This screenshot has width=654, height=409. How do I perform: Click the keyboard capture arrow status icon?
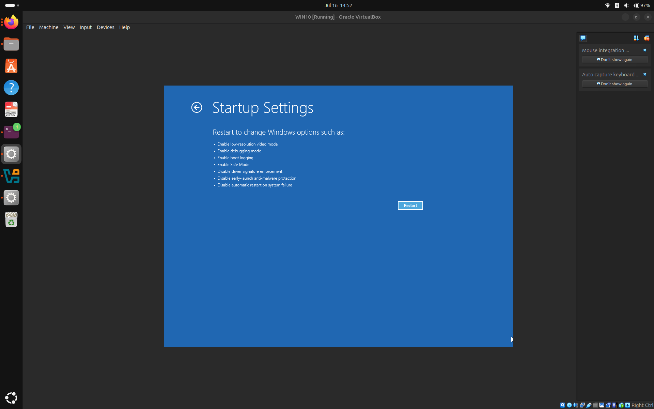coord(627,405)
